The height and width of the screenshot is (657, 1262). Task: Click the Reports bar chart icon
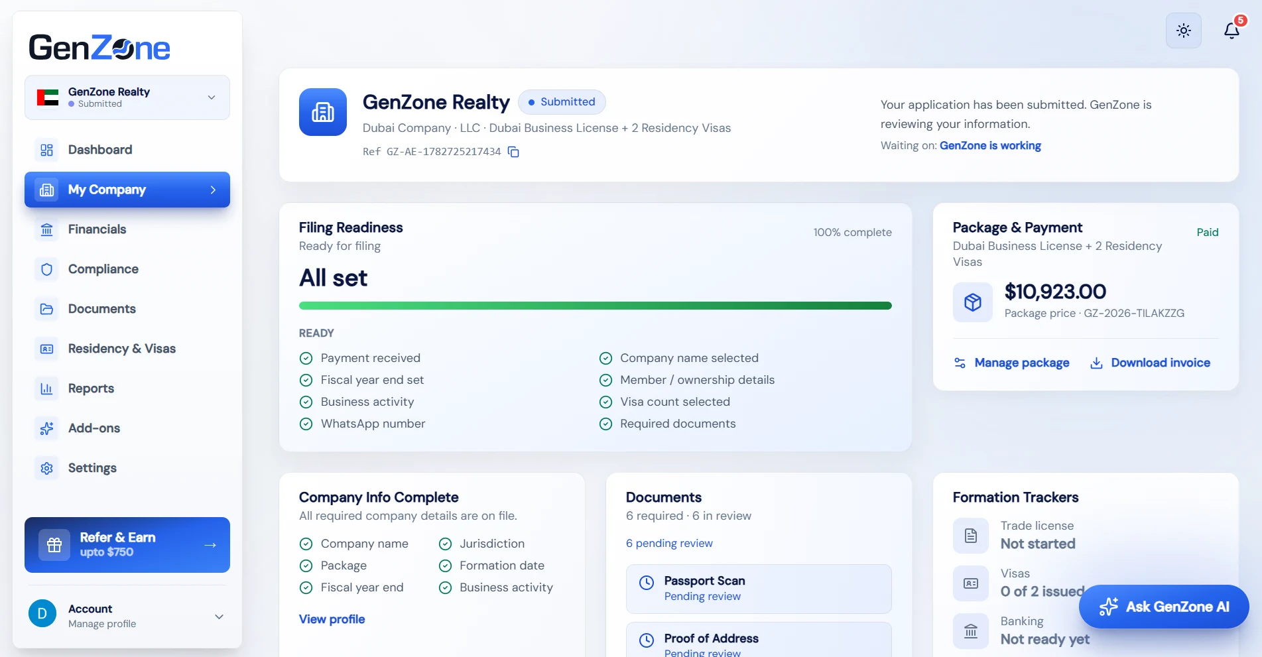tap(46, 388)
